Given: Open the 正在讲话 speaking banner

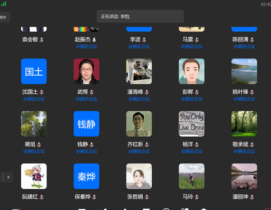Looking at the screenshot, I should [140, 17].
